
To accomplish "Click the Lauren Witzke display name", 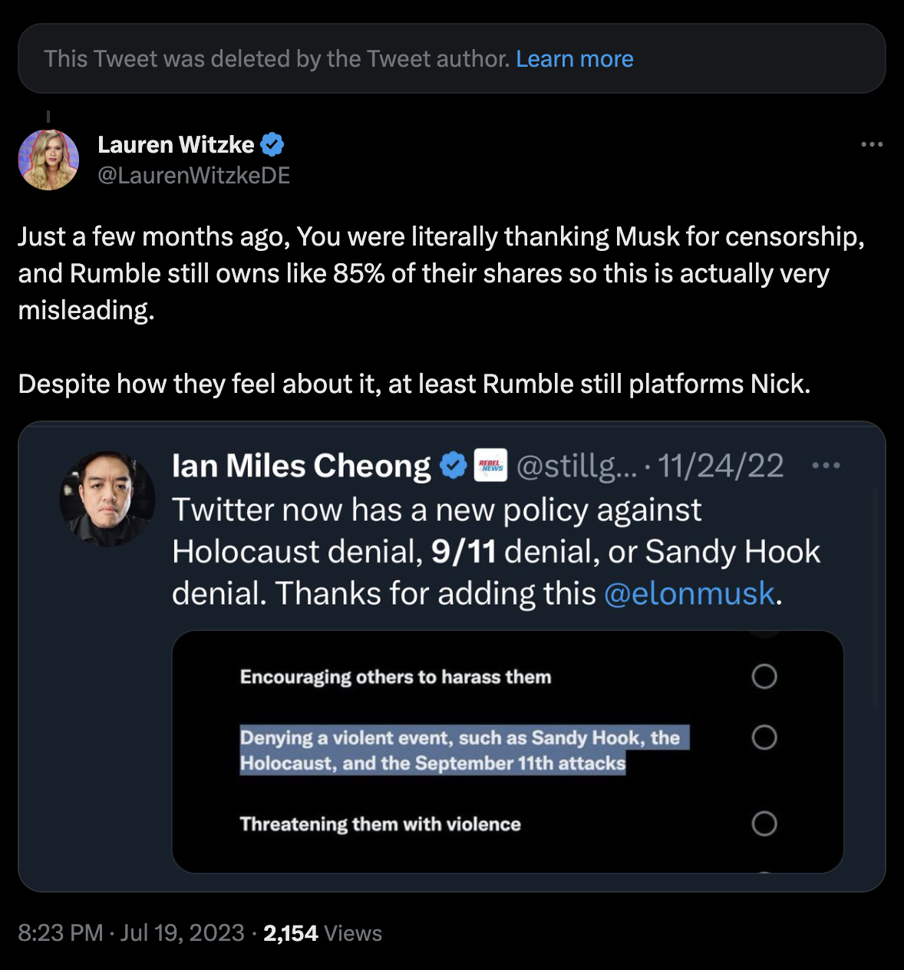I will (x=176, y=144).
